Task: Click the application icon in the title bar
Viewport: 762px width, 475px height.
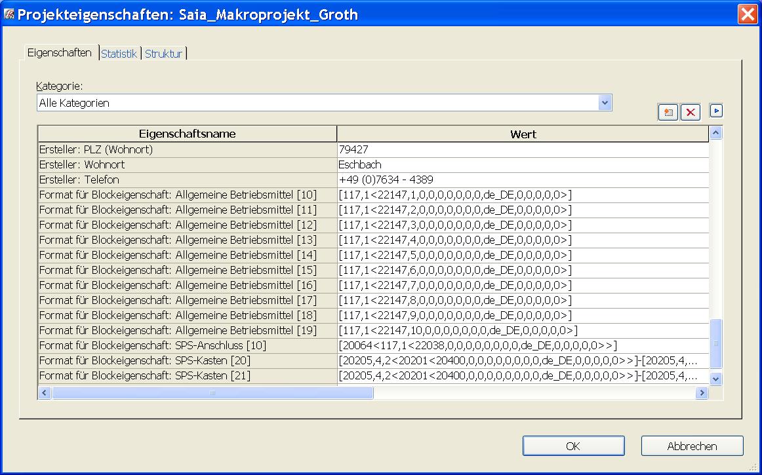Action: point(9,14)
